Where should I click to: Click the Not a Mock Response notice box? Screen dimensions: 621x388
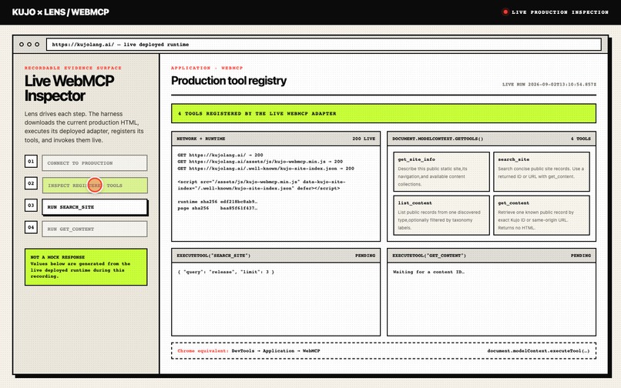tap(86, 267)
